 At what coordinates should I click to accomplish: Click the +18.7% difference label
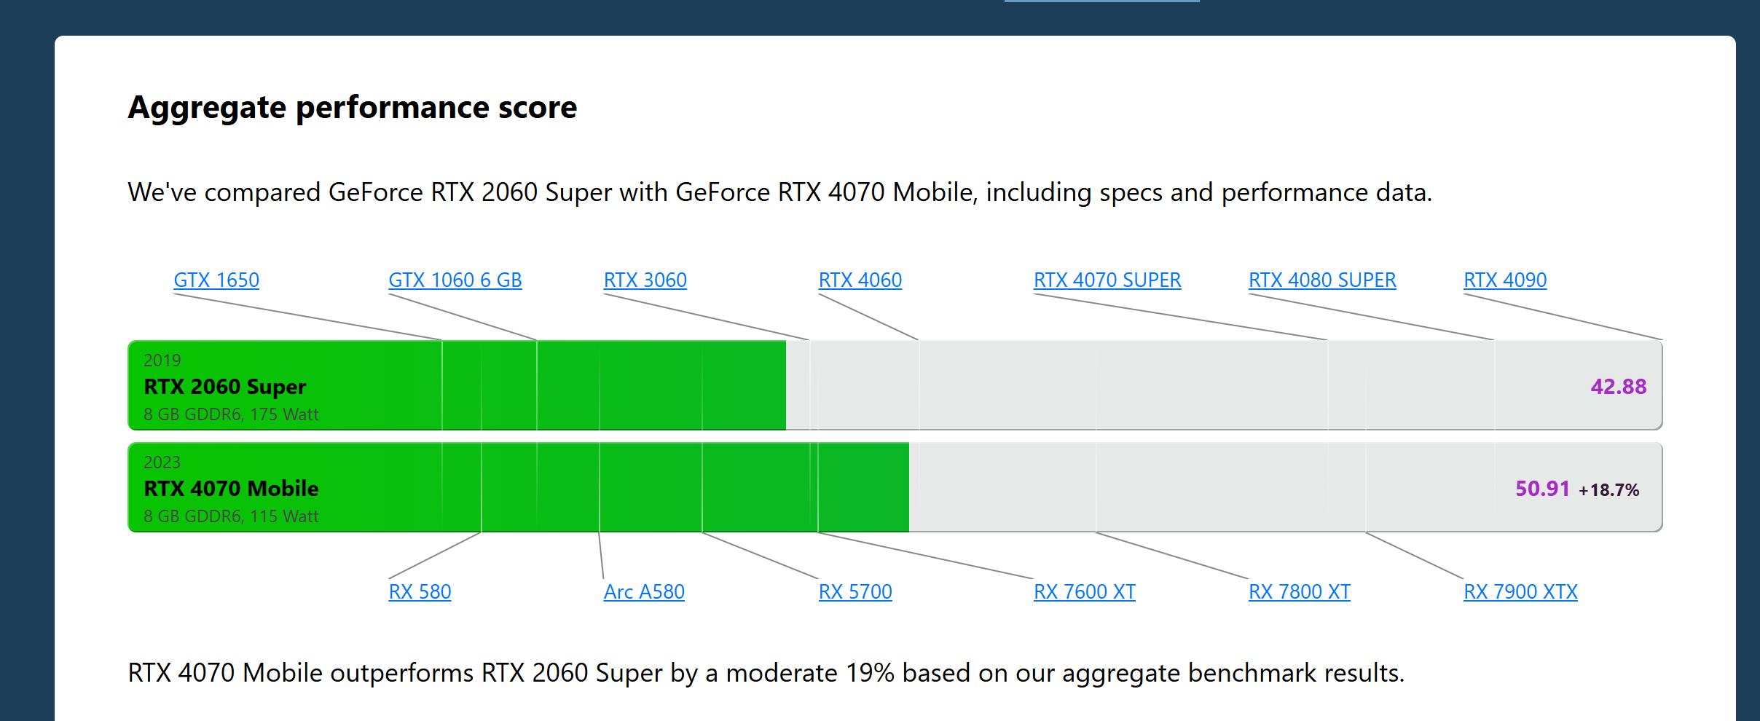1609,490
